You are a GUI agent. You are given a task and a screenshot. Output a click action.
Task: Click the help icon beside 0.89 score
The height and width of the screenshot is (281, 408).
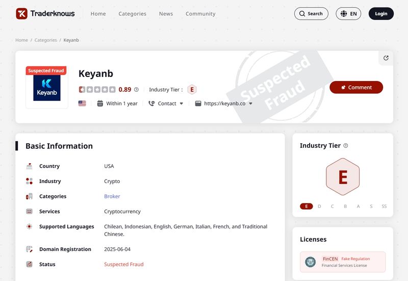pyautogui.click(x=136, y=90)
